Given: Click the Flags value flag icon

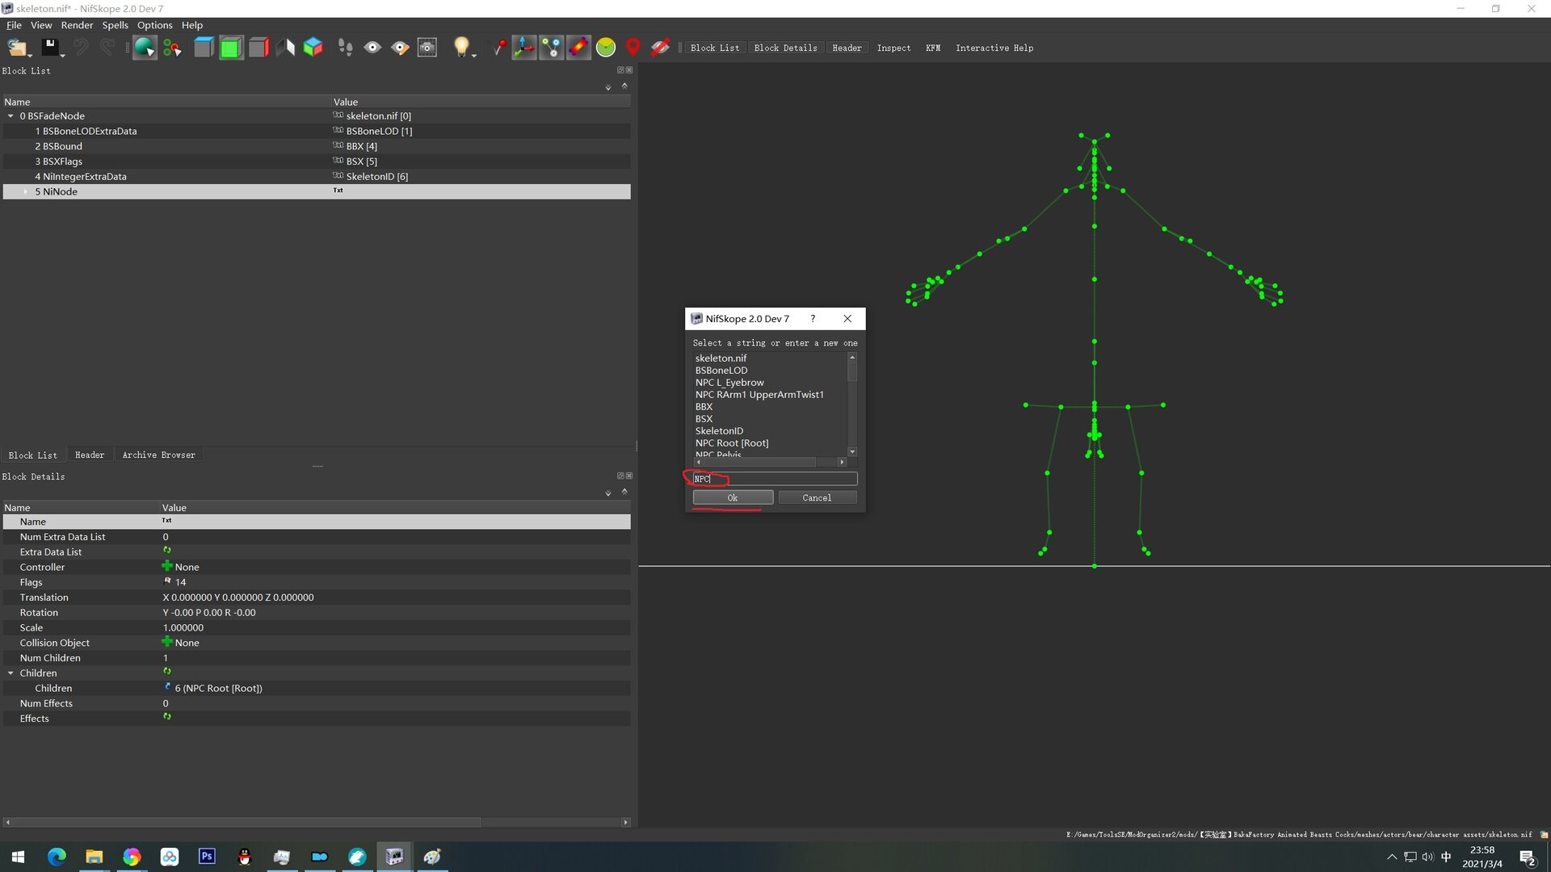Looking at the screenshot, I should 167,581.
